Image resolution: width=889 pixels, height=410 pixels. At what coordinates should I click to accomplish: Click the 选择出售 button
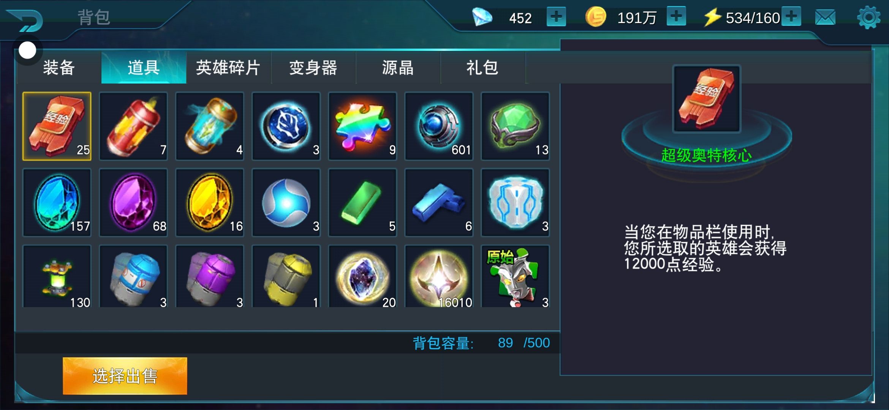(125, 376)
